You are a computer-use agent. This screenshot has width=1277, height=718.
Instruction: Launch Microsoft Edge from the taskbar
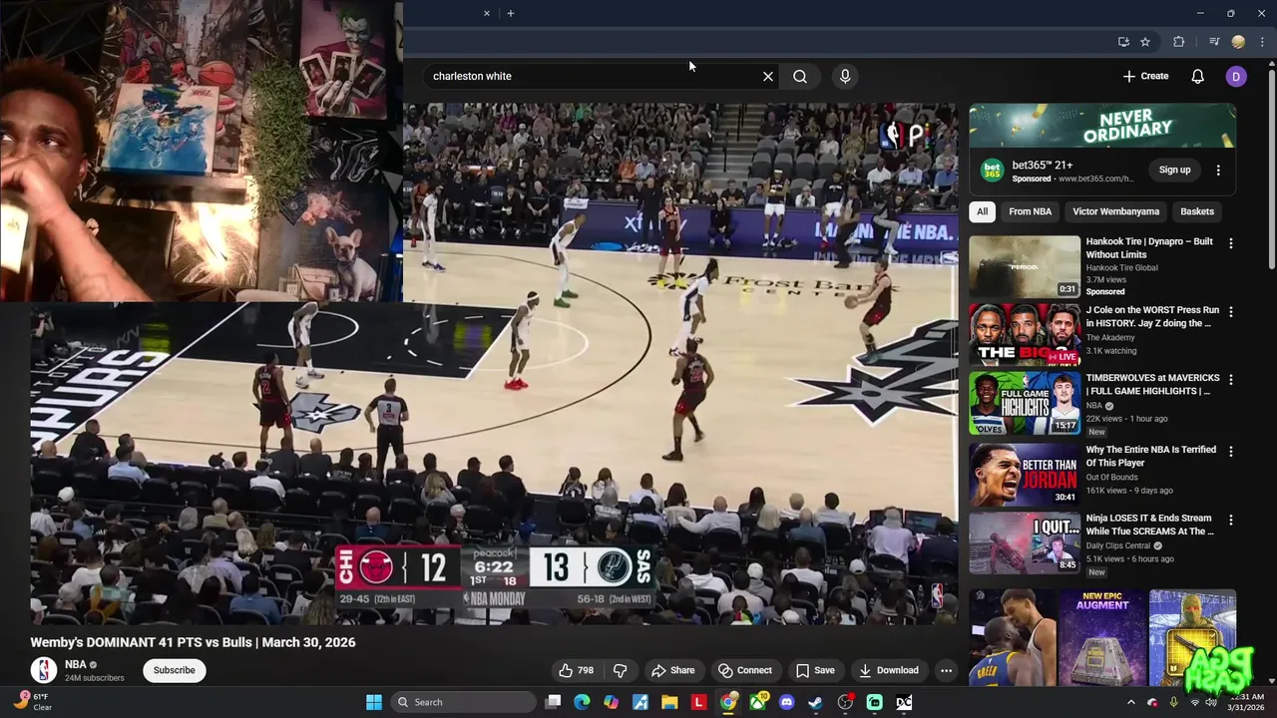[x=583, y=702]
